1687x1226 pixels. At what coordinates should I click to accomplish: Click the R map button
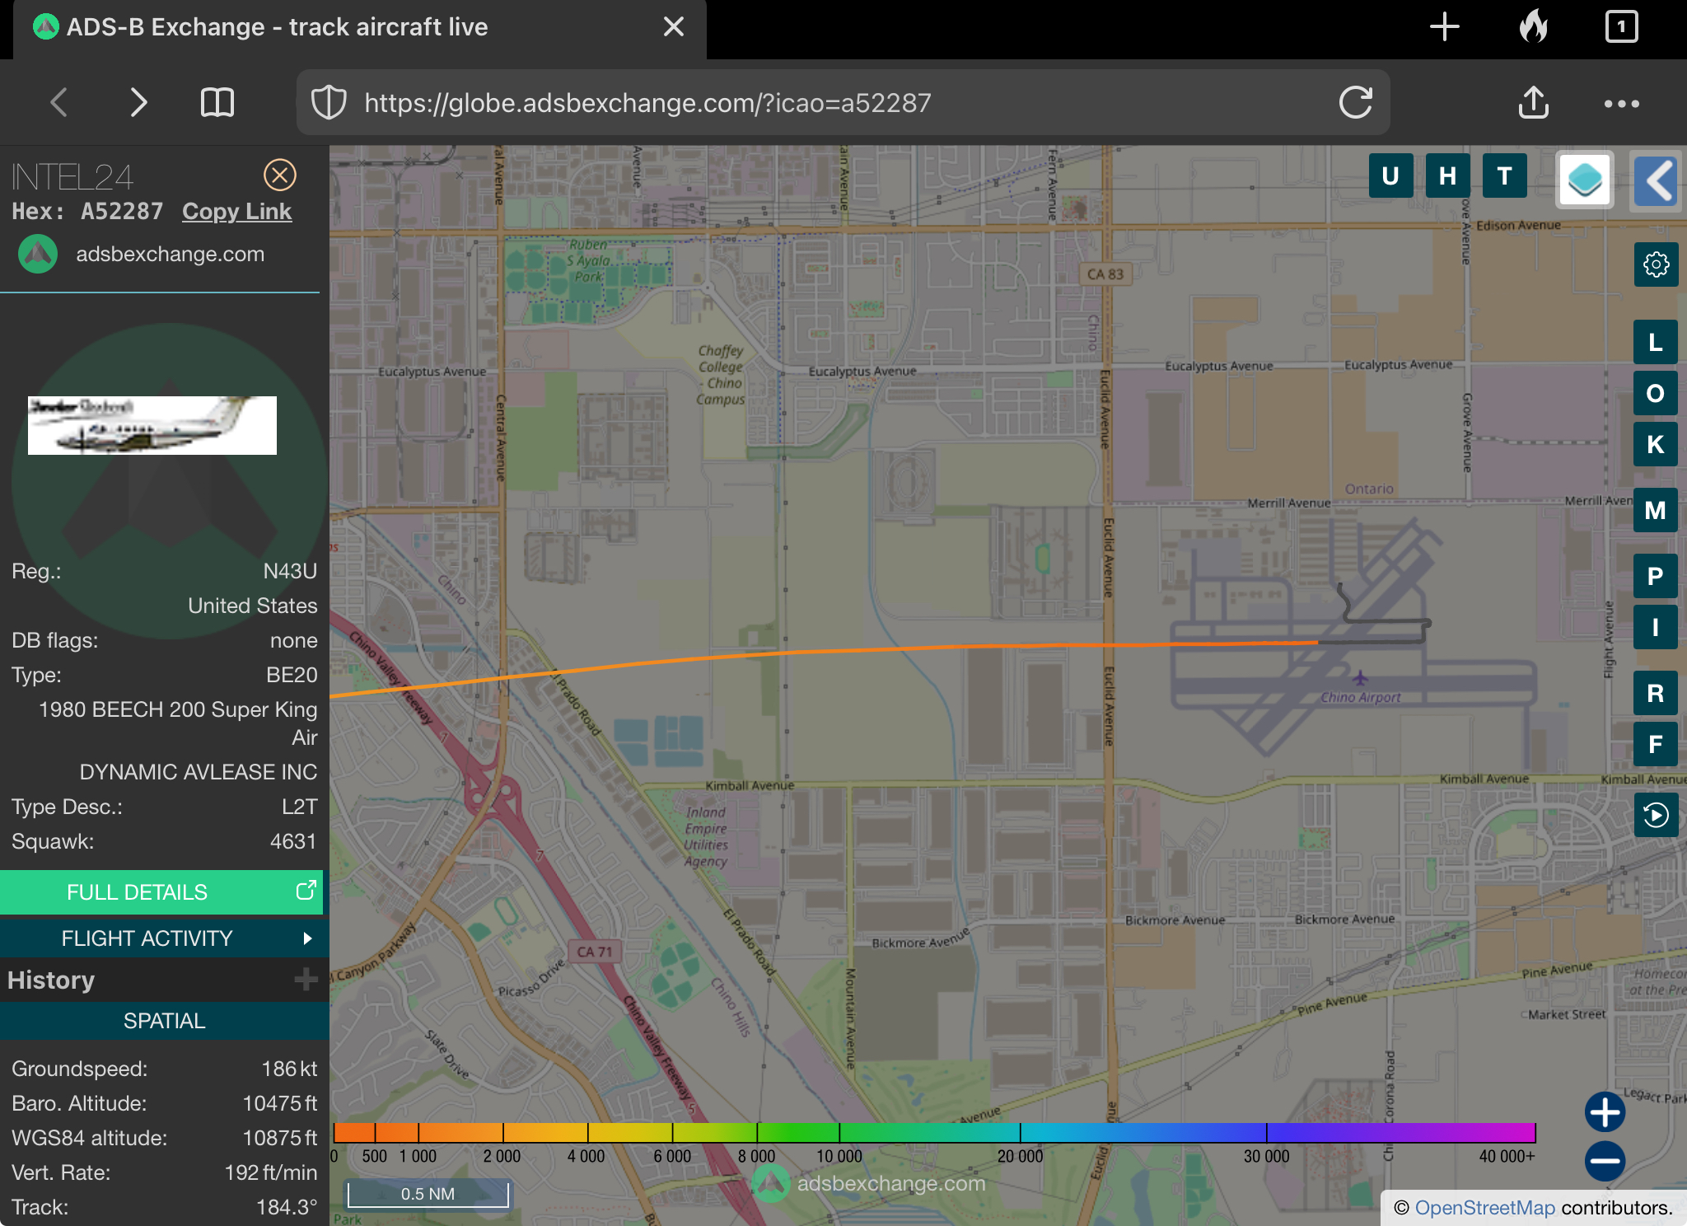tap(1656, 693)
